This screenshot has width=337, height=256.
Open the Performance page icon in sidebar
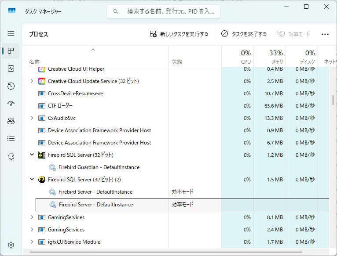(11, 69)
